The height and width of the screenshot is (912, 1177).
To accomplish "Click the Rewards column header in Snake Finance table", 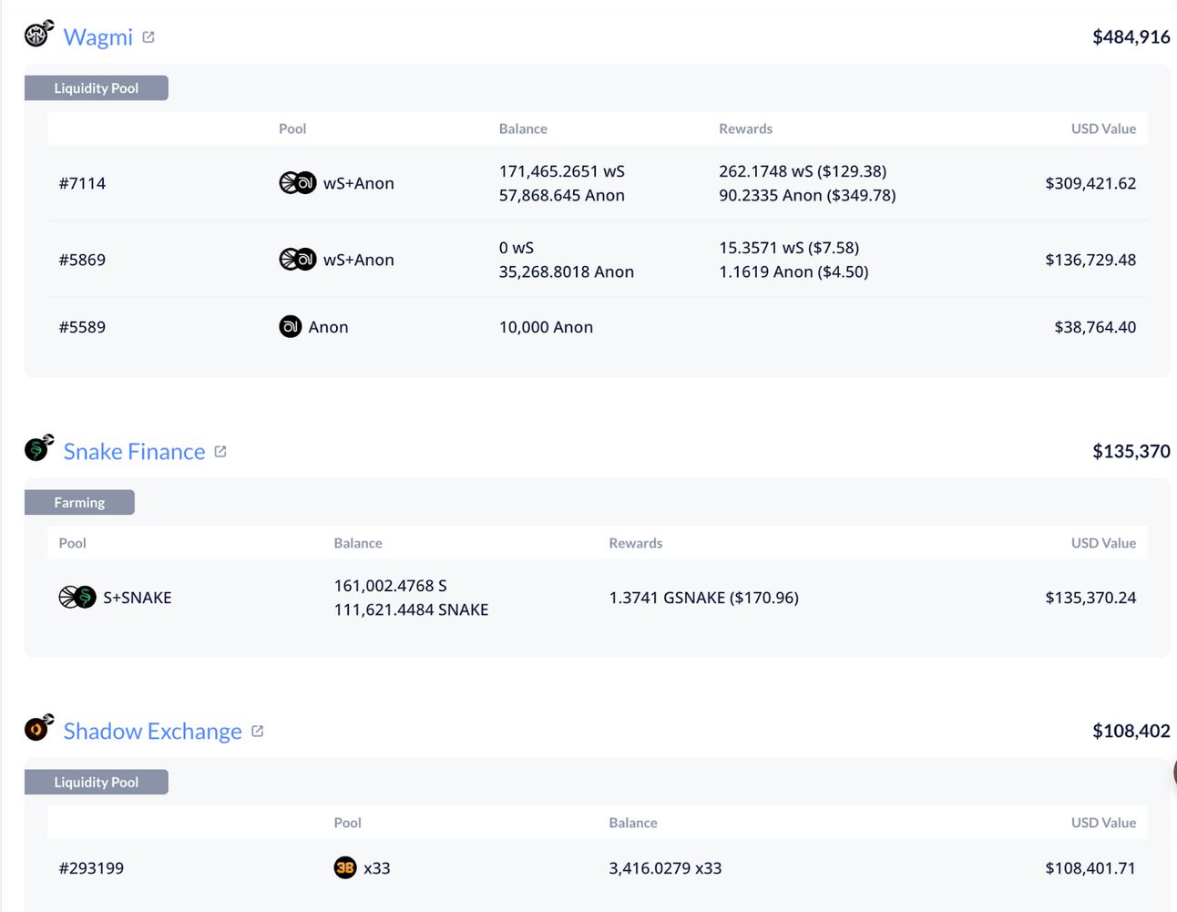I will (x=636, y=543).
